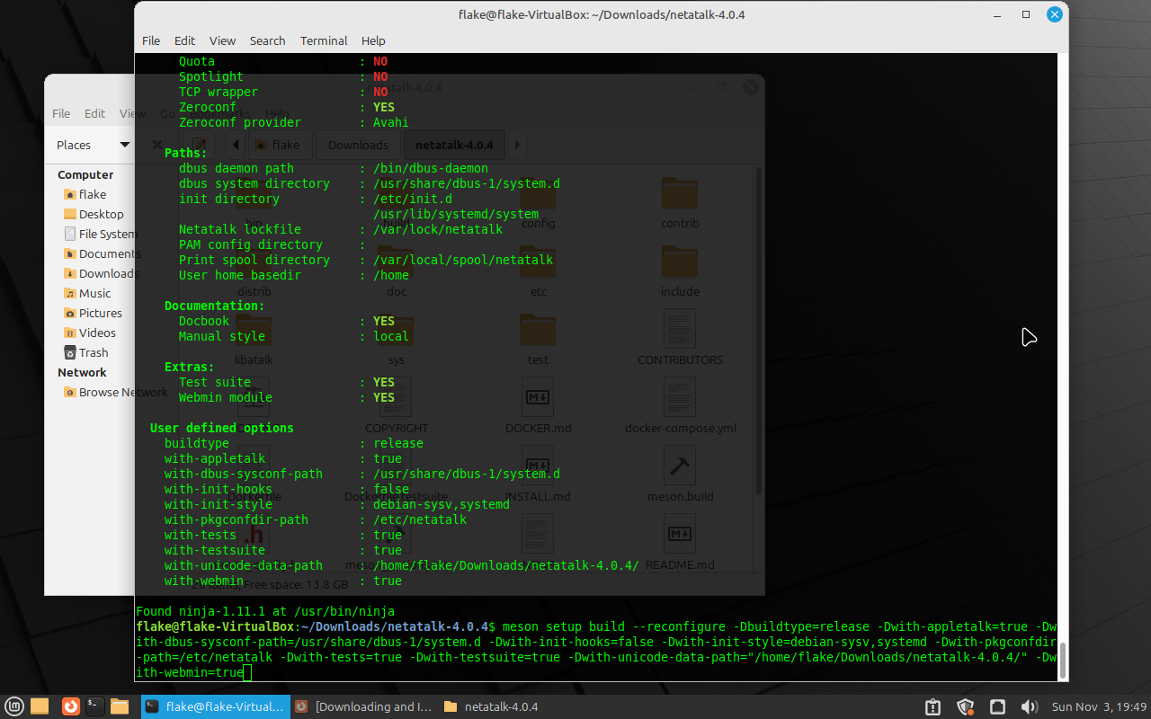Click the 'Documentation:' heading in the terminal
The height and width of the screenshot is (719, 1151).
[215, 306]
